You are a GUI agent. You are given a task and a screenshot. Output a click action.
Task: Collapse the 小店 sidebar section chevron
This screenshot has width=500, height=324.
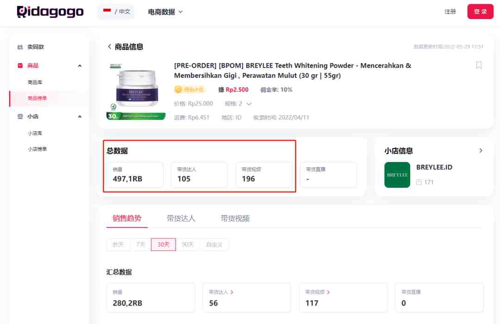[x=80, y=116]
